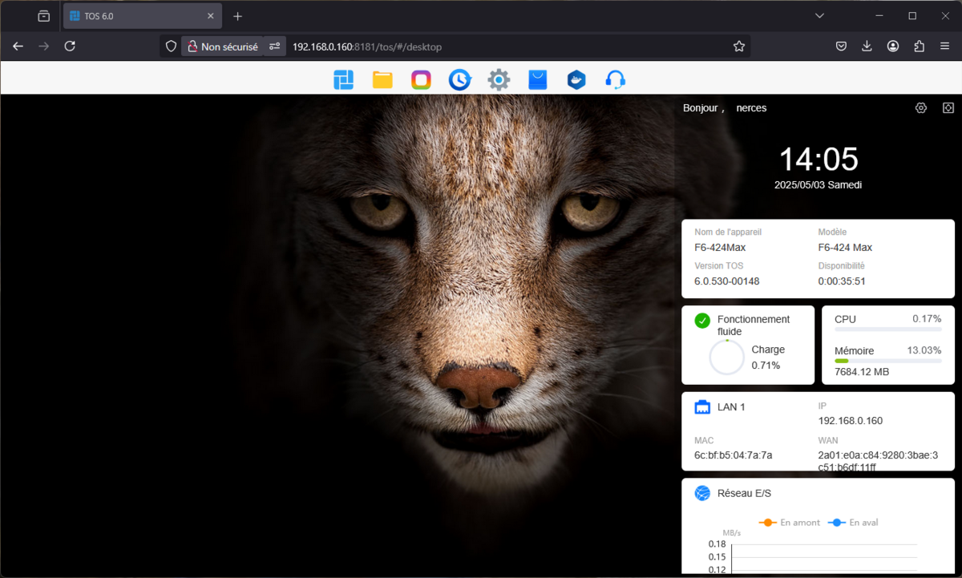This screenshot has width=962, height=578.
Task: Click the Charge circular load gauge
Action: 726,358
